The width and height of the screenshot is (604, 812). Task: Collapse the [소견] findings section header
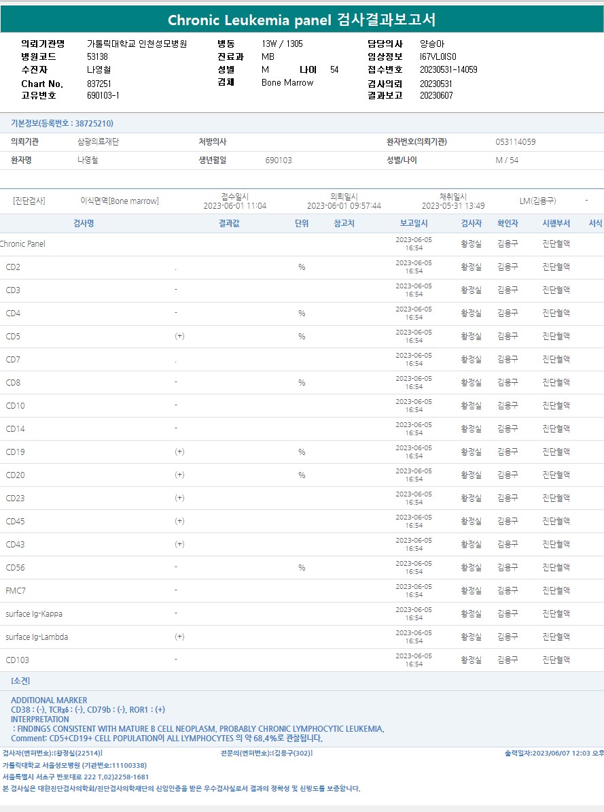[x=20, y=681]
